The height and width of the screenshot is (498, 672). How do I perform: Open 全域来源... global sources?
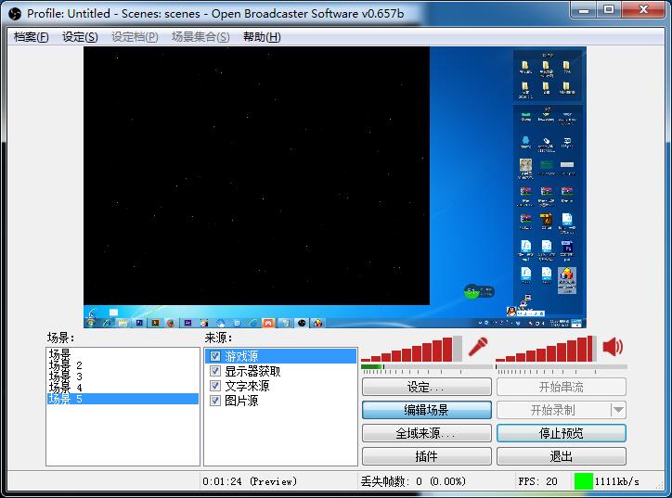[426, 433]
